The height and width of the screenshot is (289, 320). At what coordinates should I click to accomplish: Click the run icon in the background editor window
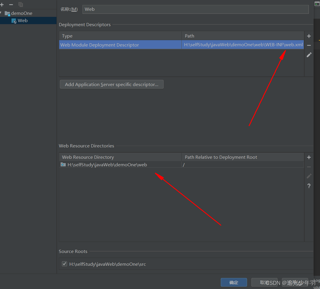(x=317, y=4)
